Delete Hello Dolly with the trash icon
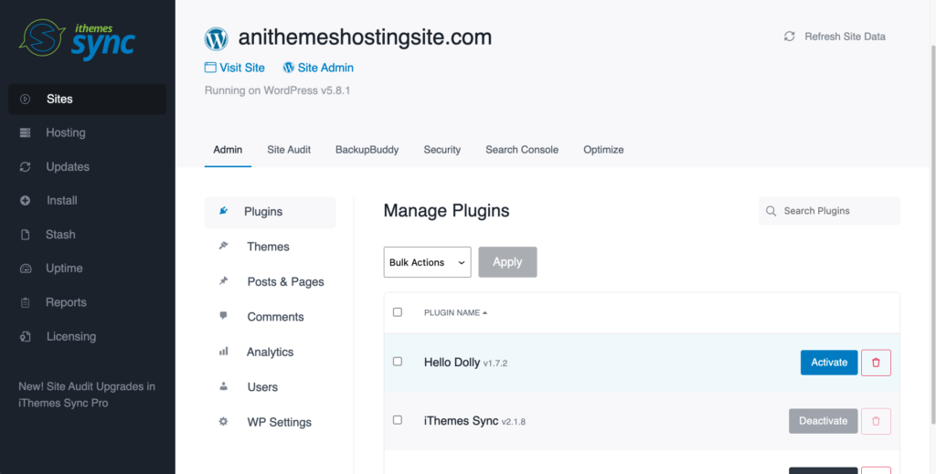Viewport: 936px width, 474px height. pos(876,363)
